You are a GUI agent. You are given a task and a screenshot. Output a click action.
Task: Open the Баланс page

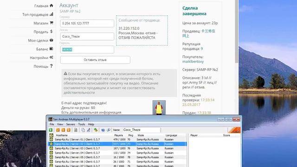click(42, 49)
